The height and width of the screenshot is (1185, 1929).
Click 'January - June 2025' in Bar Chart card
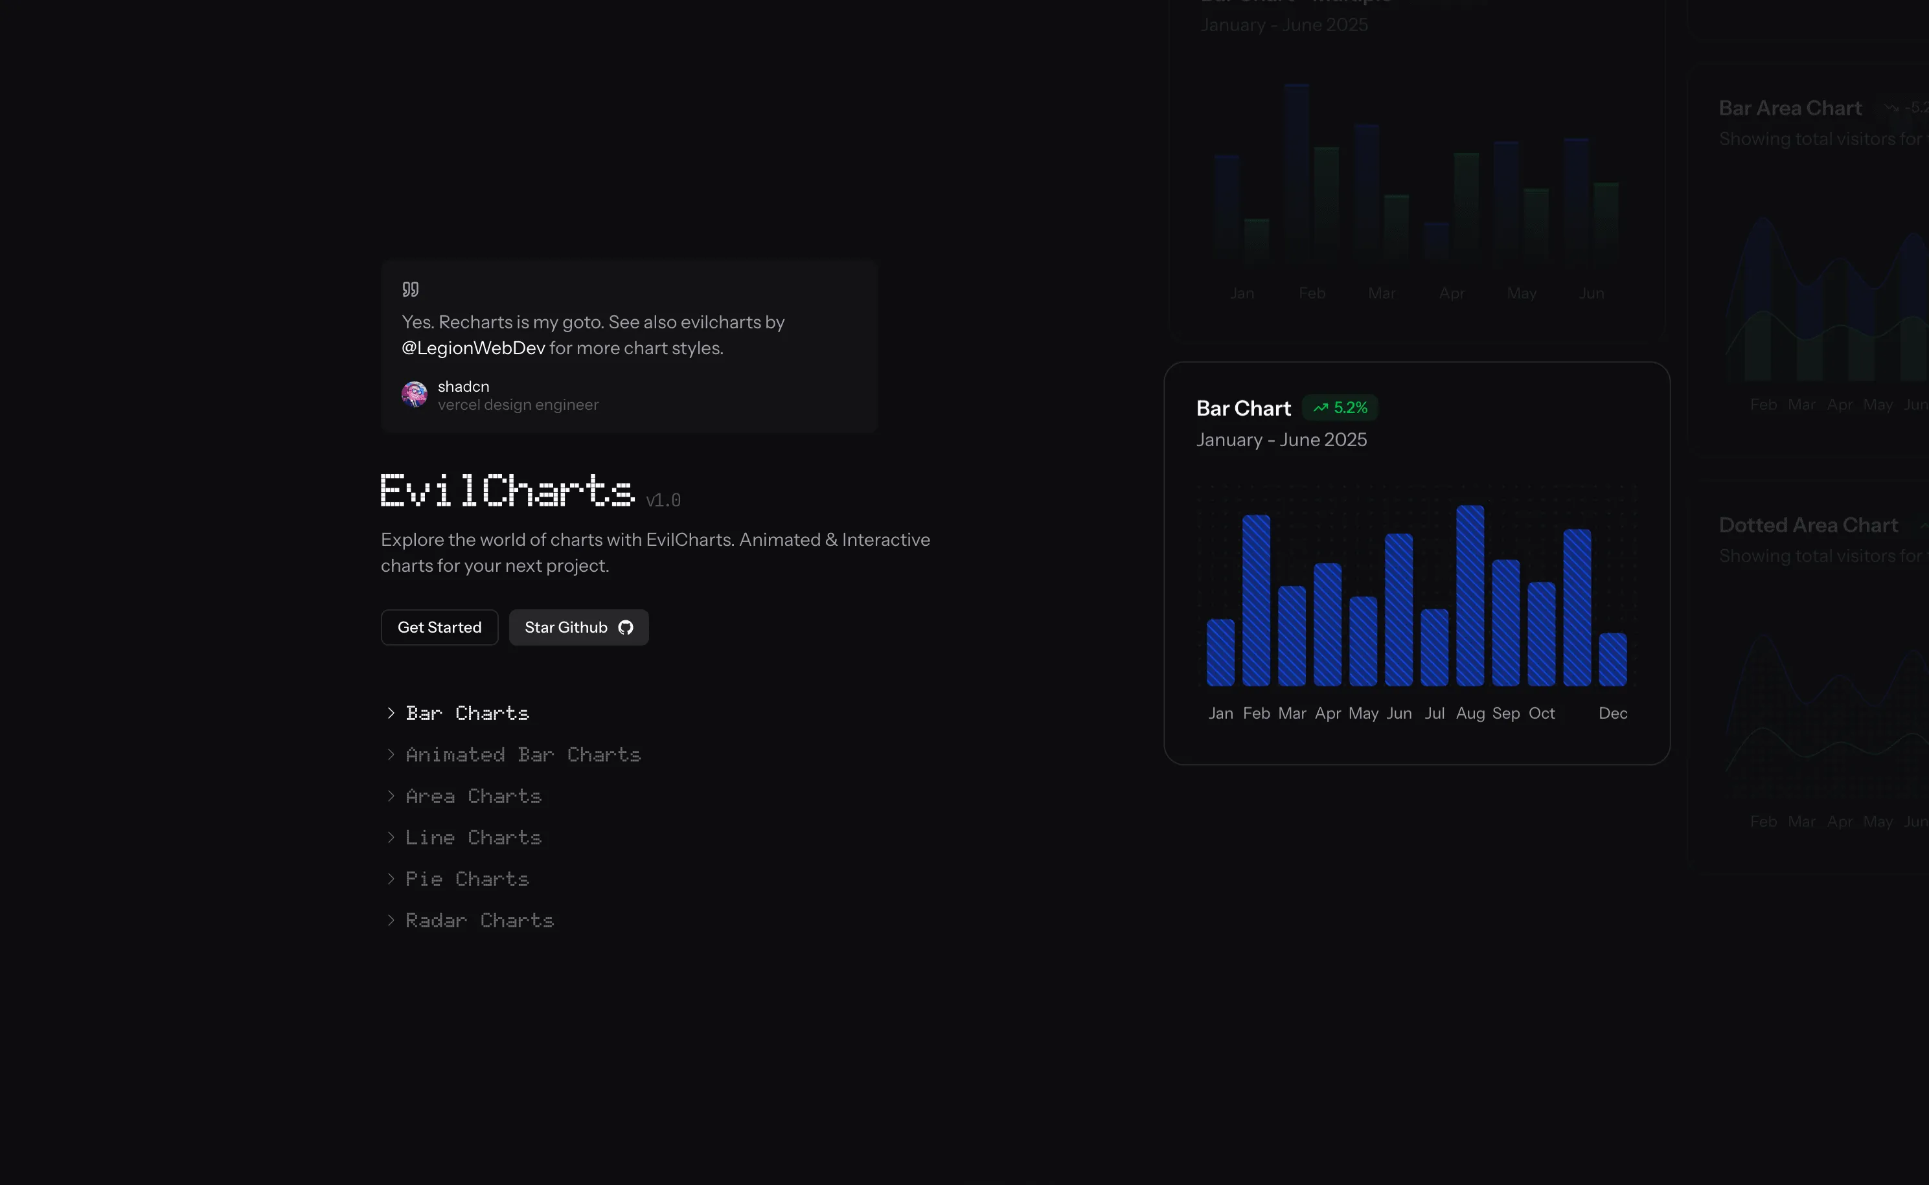1281,440
